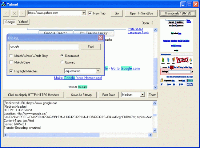The width and height of the screenshot is (200, 148).
Task: Click Make Google Your Homepage link
Action: [78, 78]
